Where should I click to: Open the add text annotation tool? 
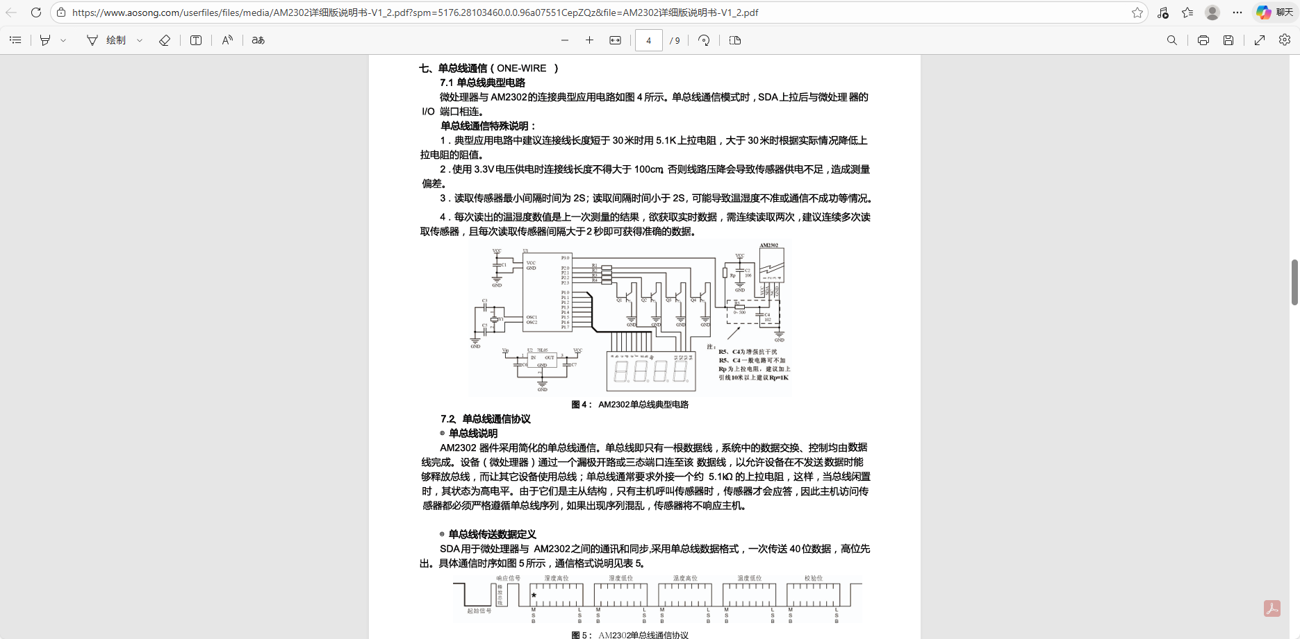pos(195,40)
